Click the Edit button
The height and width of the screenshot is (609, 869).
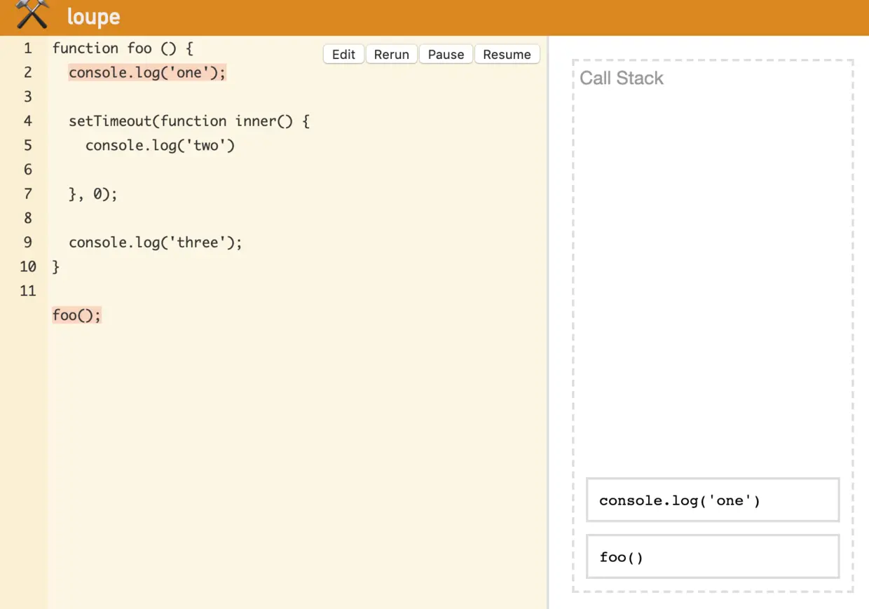(x=343, y=54)
